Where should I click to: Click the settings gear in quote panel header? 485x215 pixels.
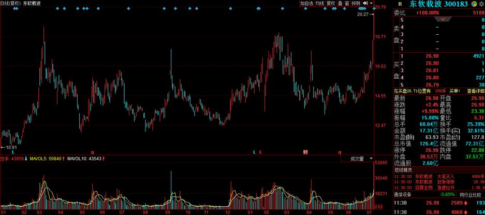(481, 4)
